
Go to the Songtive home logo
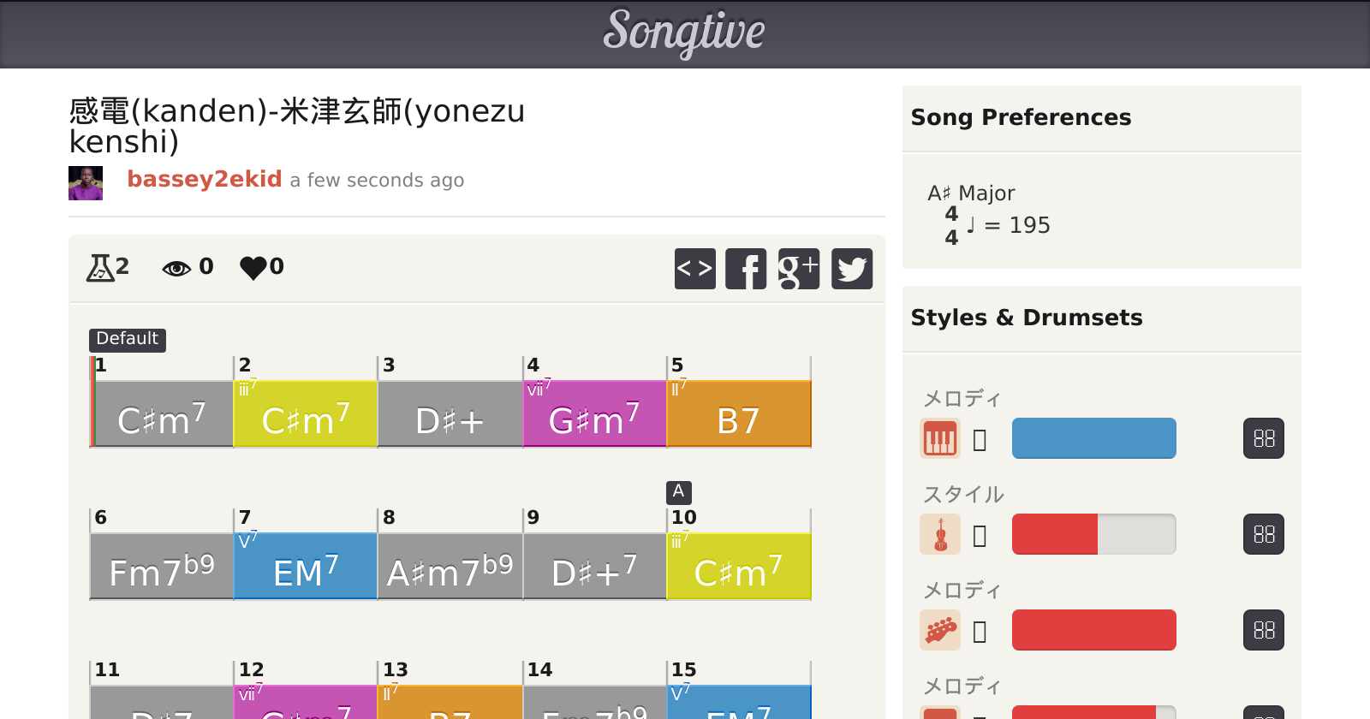click(x=684, y=33)
